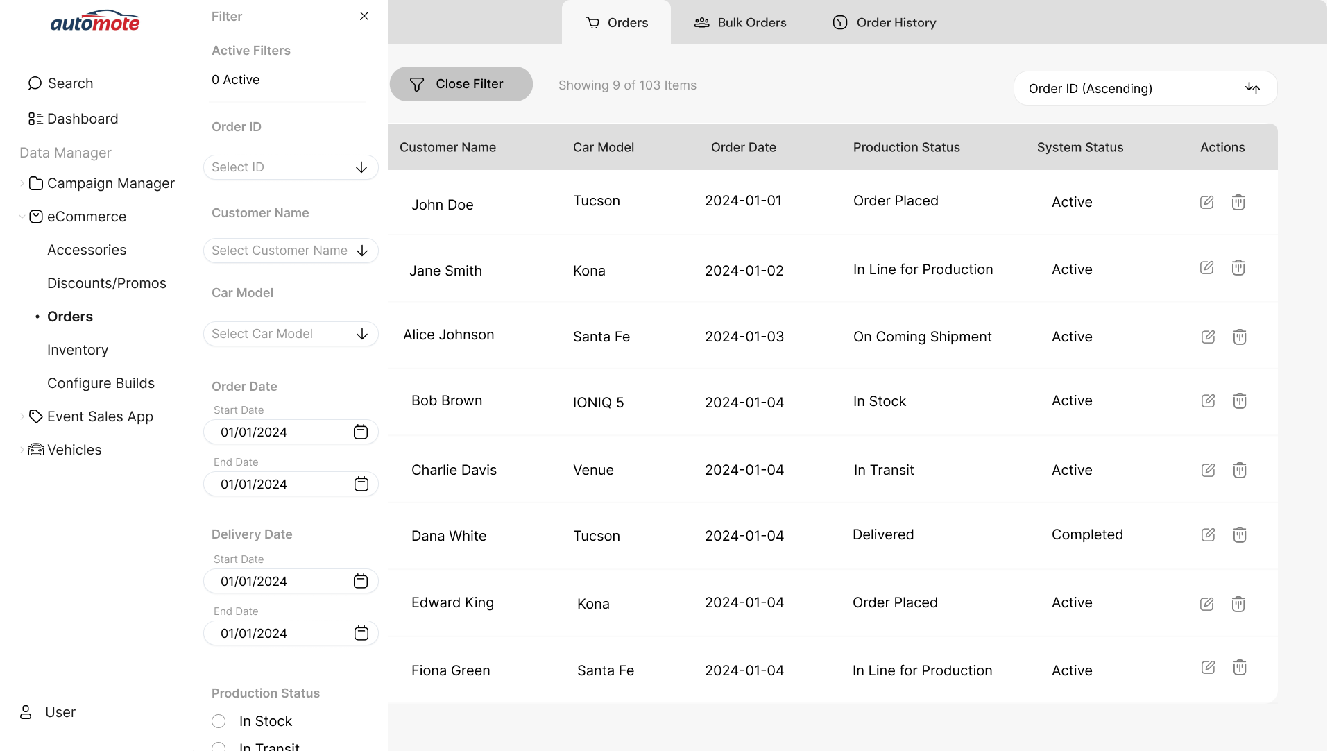This screenshot has width=1332, height=751.
Task: Open Select Car Model dropdown
Action: [291, 334]
